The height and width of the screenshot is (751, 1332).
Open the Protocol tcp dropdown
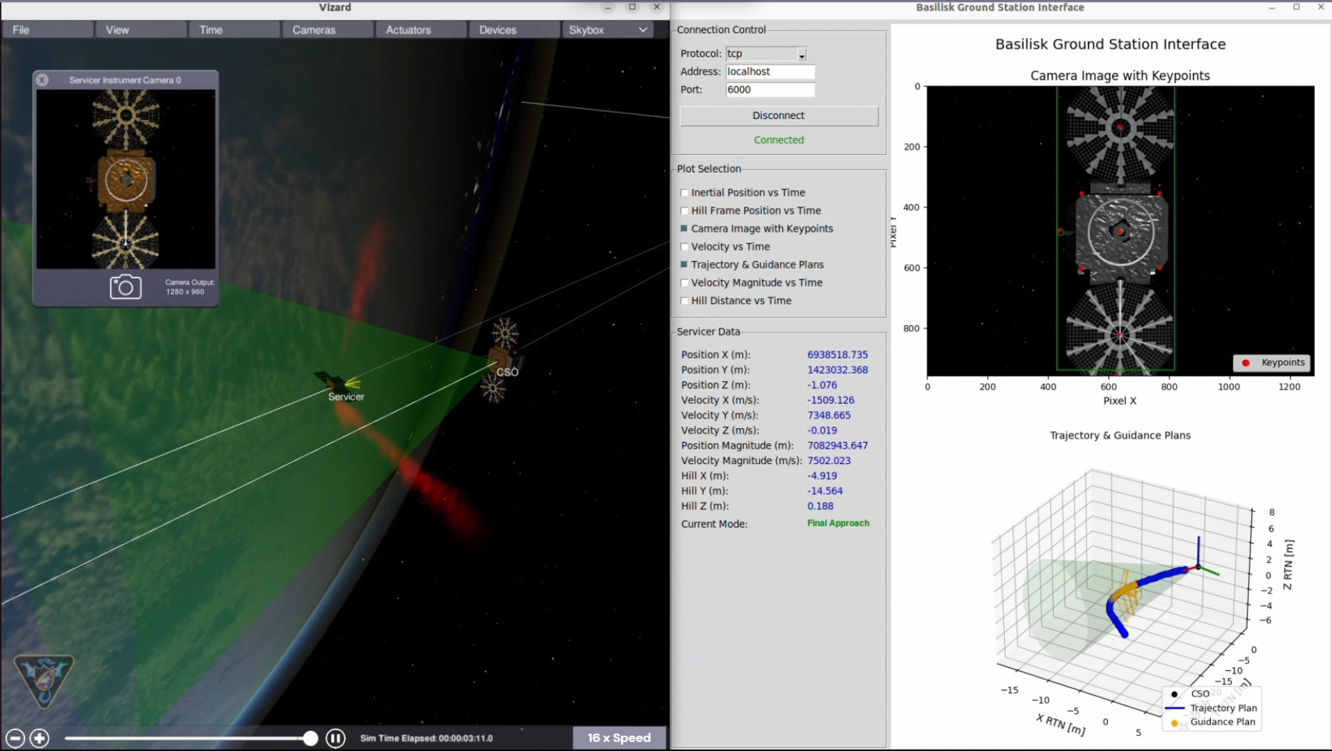[x=801, y=54]
